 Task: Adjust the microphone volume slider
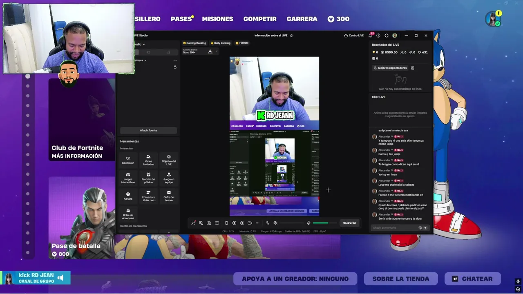click(326, 223)
